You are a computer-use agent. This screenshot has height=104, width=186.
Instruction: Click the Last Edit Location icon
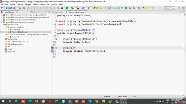(144, 8)
